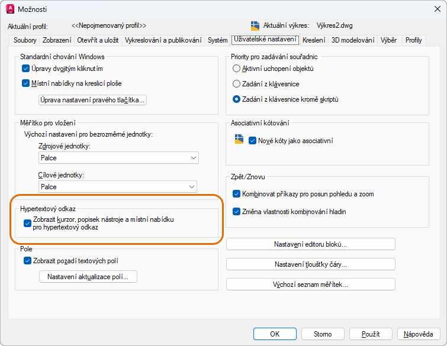
Task: Uncheck Zobrazit pozadí textových polí
Action: click(x=27, y=261)
